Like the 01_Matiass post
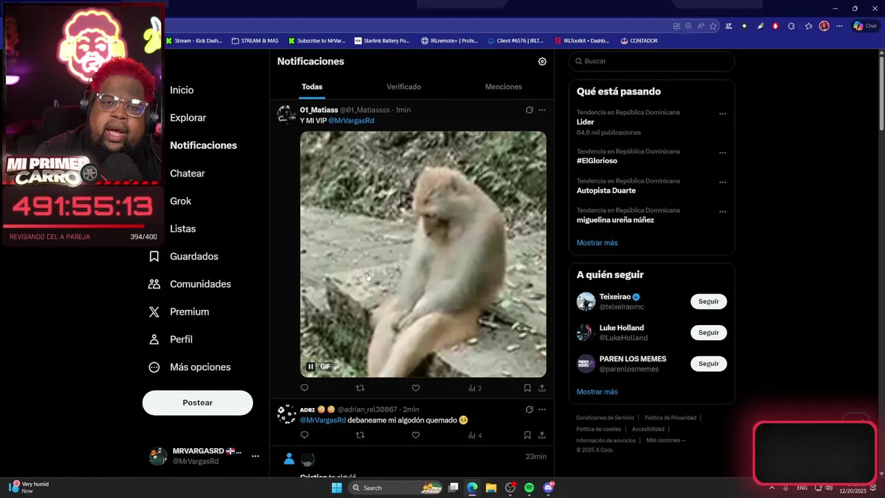 tap(416, 388)
